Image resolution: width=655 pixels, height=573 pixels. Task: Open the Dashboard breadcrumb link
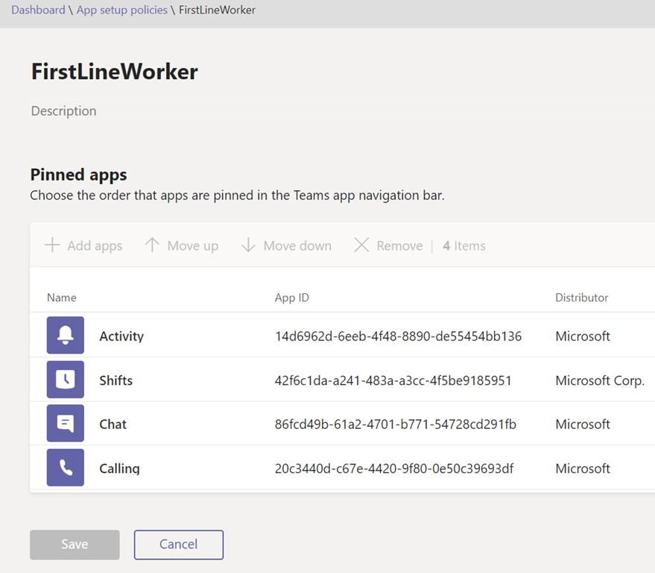click(x=38, y=10)
